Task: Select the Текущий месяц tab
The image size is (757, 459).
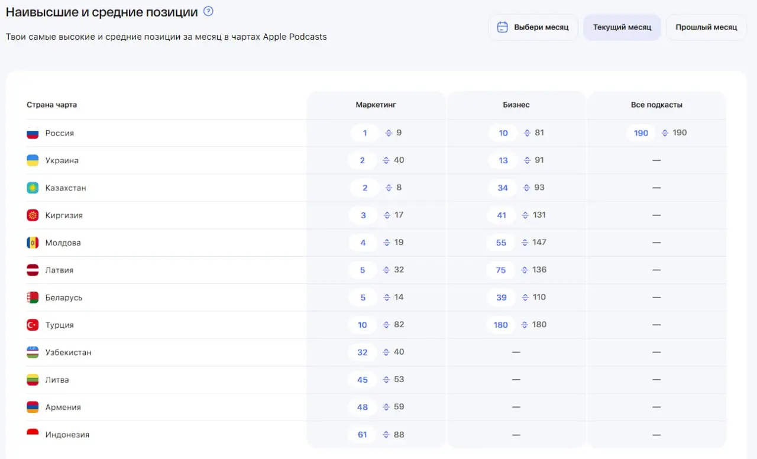Action: 622,27
